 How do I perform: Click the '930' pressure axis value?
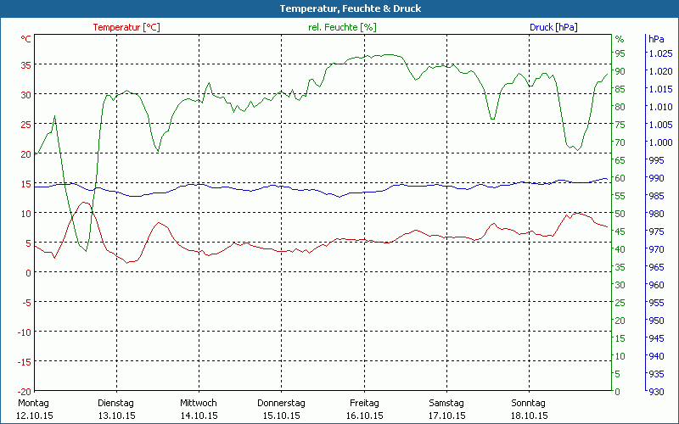(x=656, y=392)
